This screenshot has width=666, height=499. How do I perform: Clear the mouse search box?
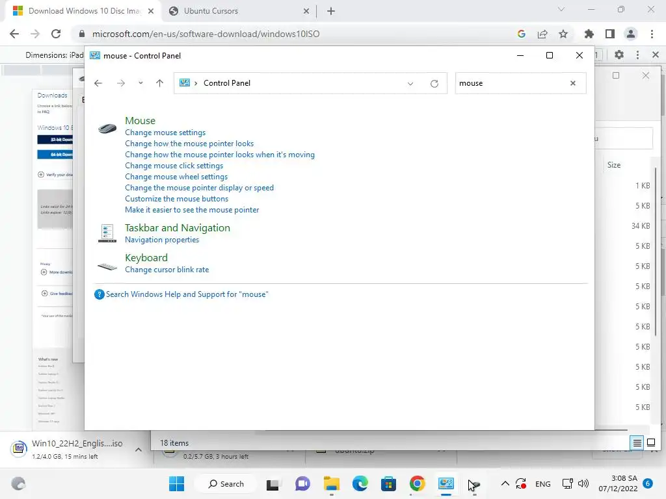(572, 83)
